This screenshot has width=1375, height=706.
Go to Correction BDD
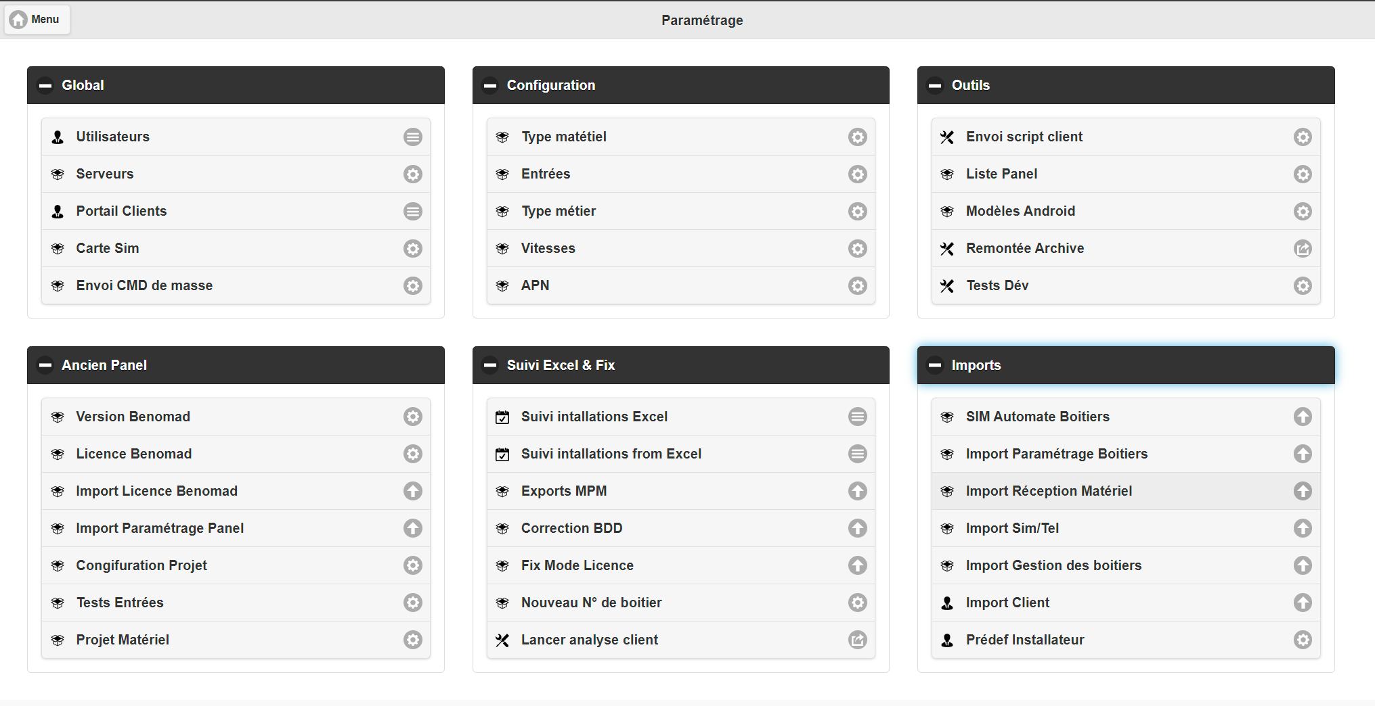(x=571, y=528)
